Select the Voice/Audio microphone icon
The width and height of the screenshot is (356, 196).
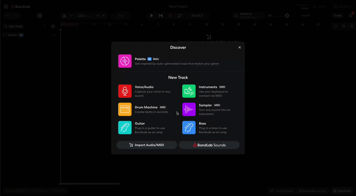125,91
